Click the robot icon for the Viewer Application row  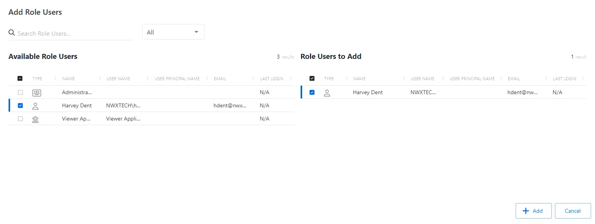(x=35, y=119)
